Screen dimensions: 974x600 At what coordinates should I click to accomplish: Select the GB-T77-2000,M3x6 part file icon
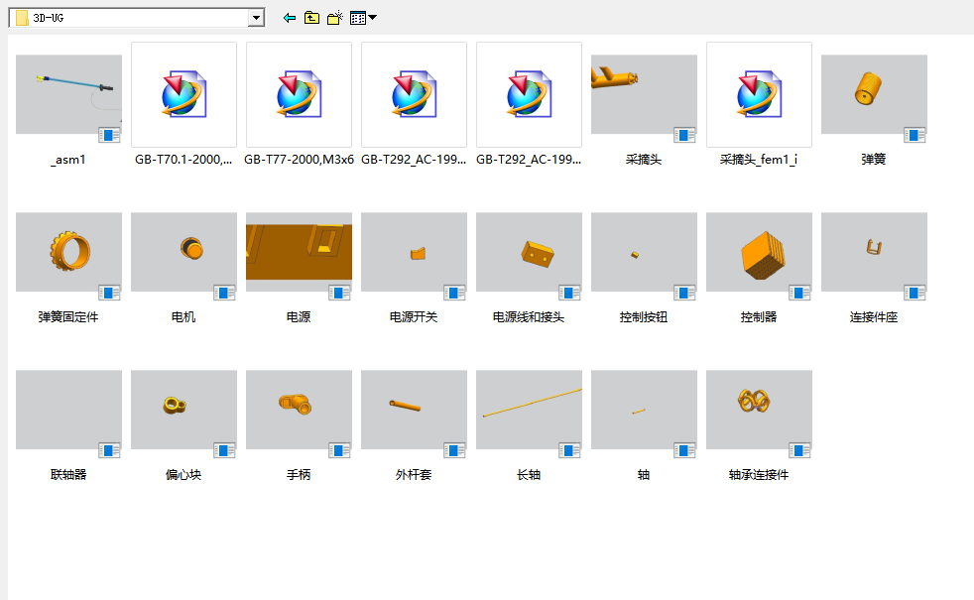299,94
